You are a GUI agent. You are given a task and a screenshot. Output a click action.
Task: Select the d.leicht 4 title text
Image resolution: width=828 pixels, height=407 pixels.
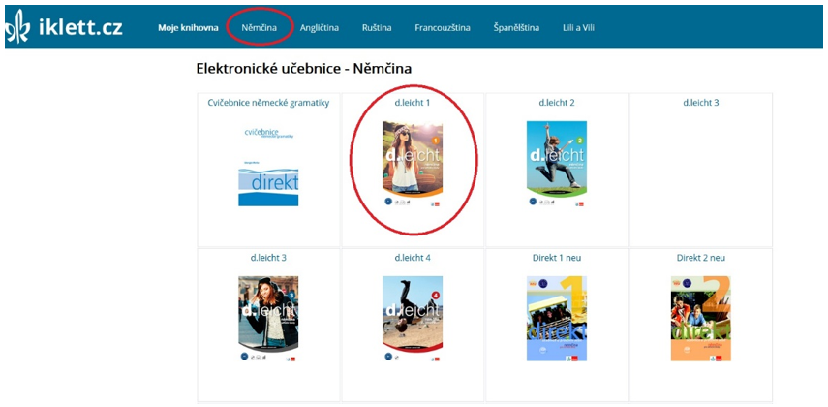(413, 258)
